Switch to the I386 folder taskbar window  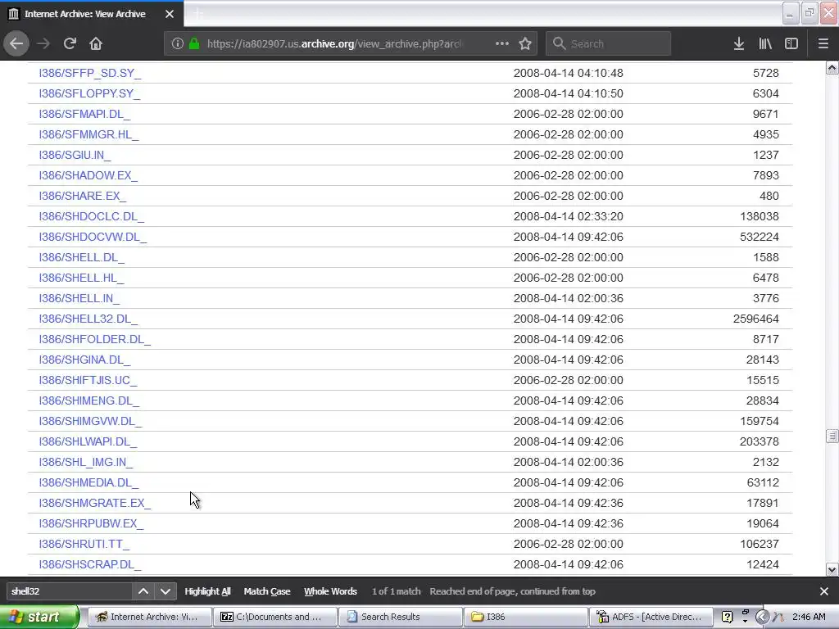pyautogui.click(x=525, y=617)
